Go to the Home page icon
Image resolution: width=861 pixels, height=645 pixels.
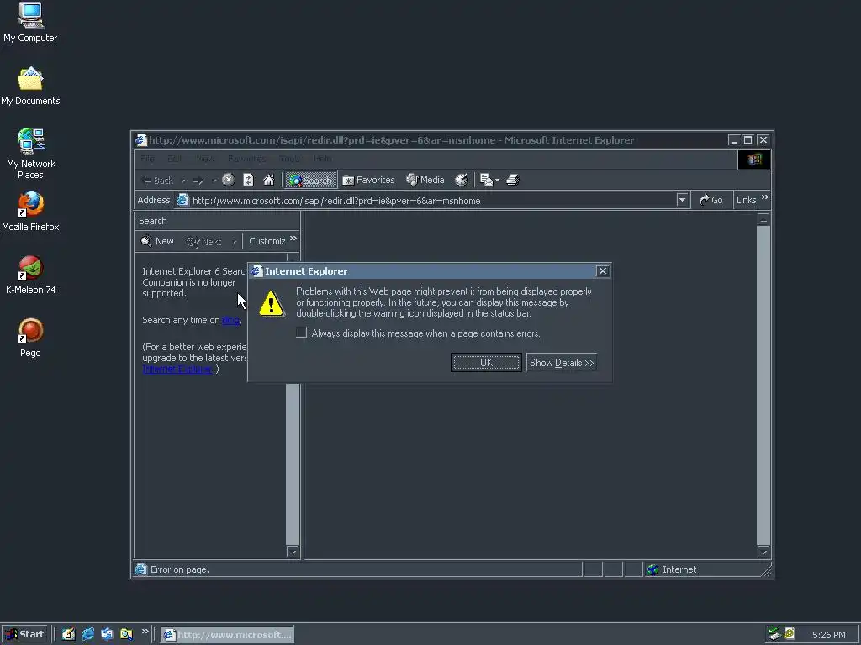tap(268, 180)
